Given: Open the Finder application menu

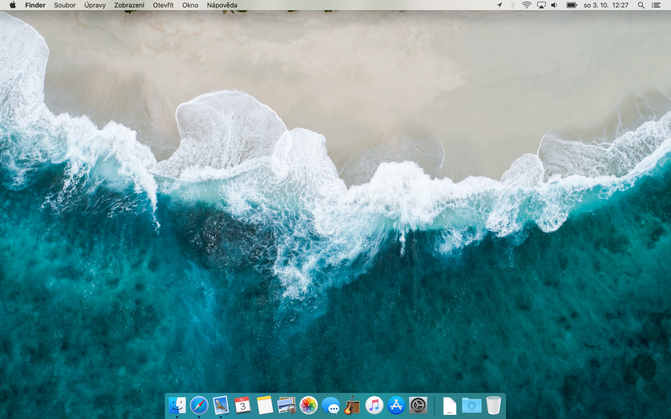Looking at the screenshot, I should coord(35,5).
